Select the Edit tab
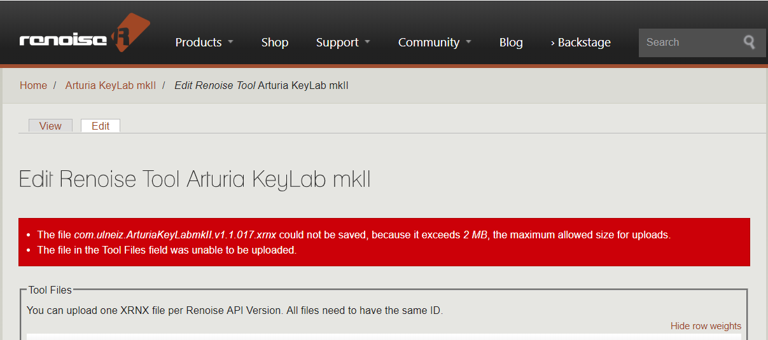This screenshot has height=340, width=768. (101, 126)
